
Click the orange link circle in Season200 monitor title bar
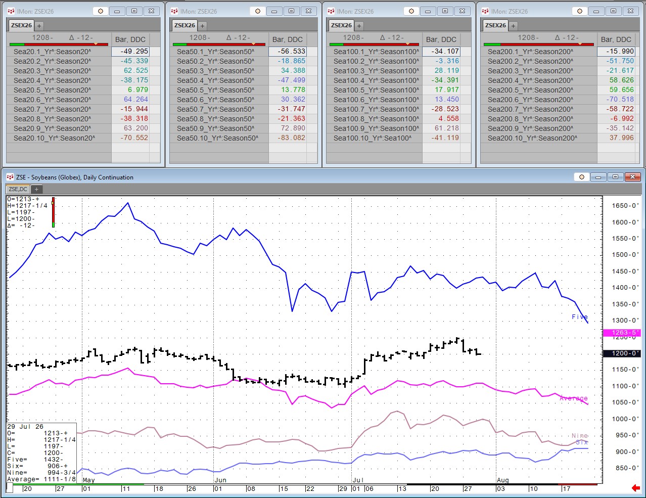pos(580,11)
